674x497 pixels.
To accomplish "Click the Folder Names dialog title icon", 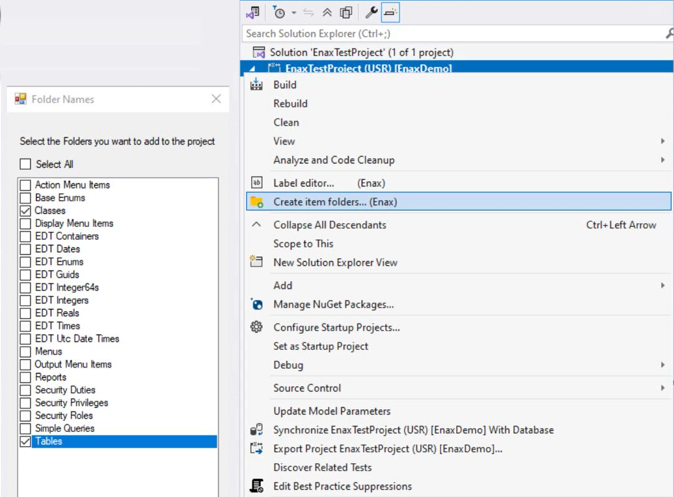I will tap(20, 100).
